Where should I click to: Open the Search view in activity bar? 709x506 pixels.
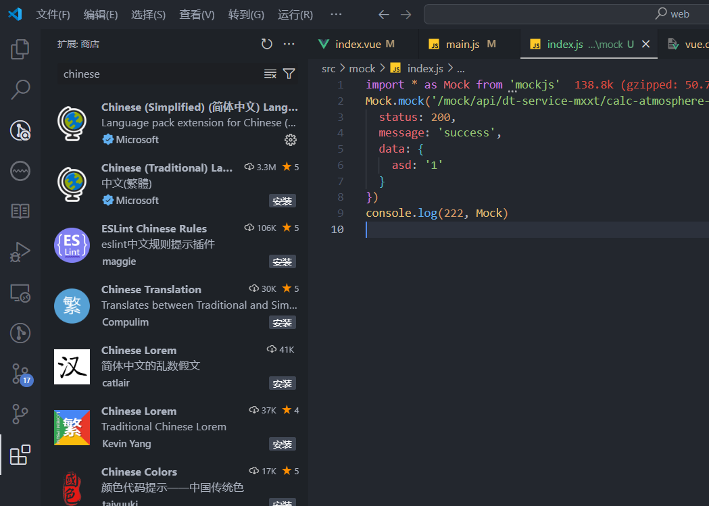[20, 89]
